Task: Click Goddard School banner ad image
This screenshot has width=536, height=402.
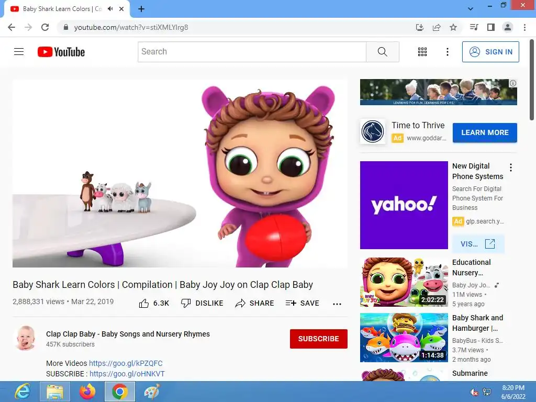Action: tap(438, 92)
